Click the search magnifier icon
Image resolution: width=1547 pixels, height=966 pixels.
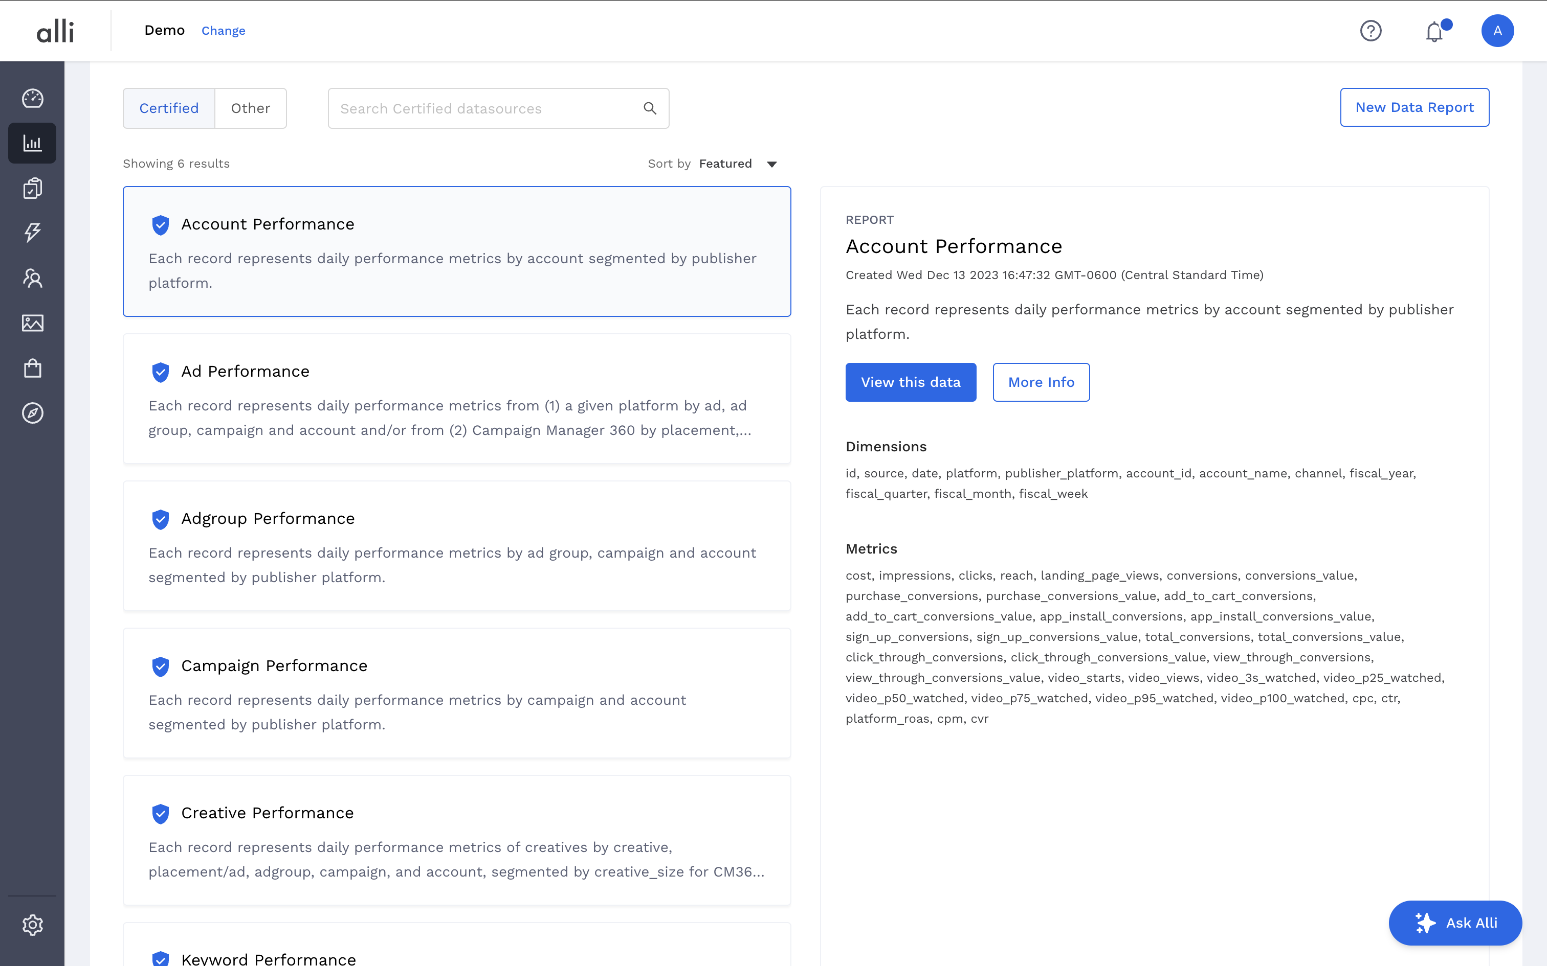[650, 108]
